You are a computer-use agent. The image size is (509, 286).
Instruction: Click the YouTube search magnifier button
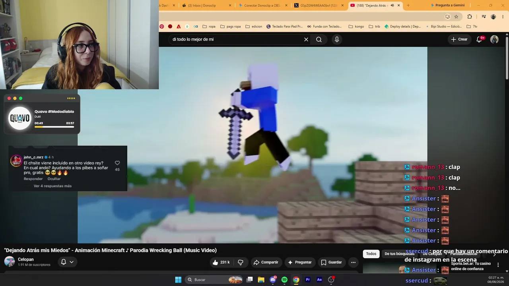[x=319, y=39]
